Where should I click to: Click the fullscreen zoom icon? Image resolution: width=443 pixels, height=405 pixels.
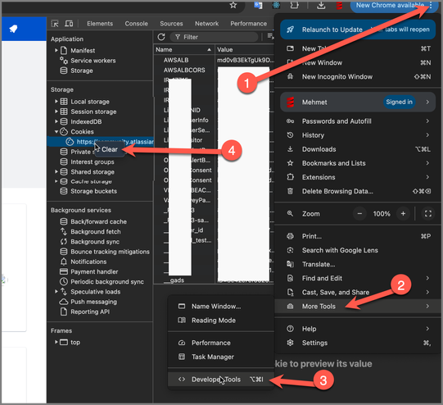click(x=428, y=213)
